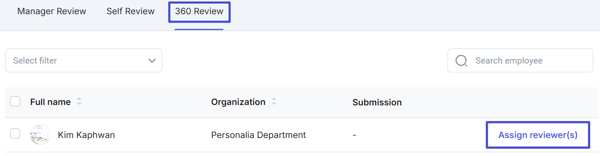The image size is (600, 156).
Task: Tick the select-all checkbox in table header
Action: pos(15,101)
